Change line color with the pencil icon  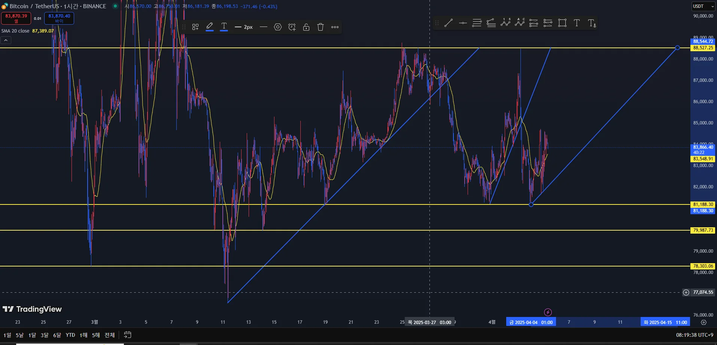[x=210, y=27]
